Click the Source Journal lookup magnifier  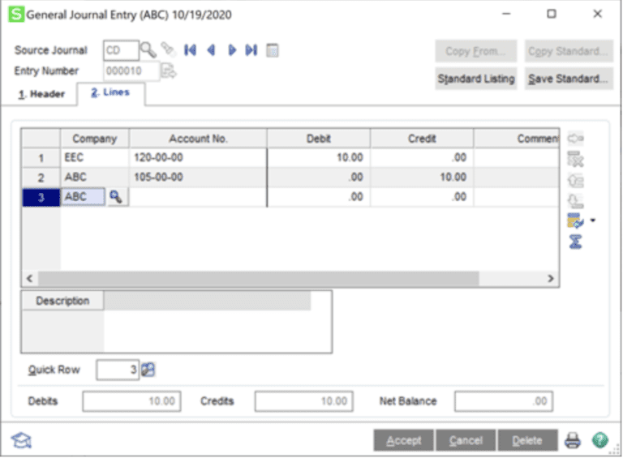pos(148,50)
